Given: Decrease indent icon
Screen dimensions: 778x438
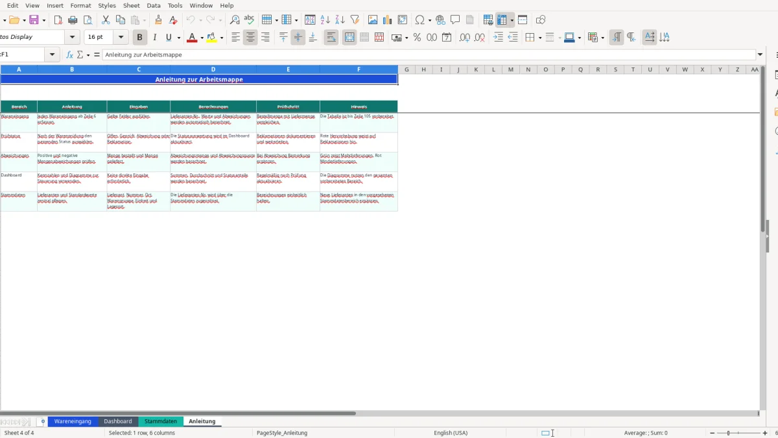Looking at the screenshot, I should point(513,38).
